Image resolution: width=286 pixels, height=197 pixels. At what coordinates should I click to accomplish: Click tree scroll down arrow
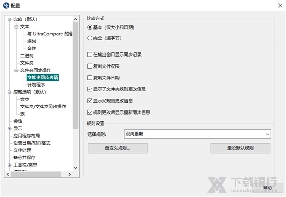click(75, 168)
